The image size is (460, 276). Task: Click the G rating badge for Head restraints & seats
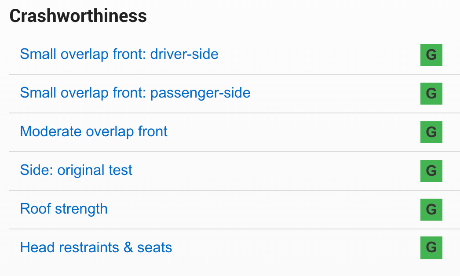pos(431,248)
